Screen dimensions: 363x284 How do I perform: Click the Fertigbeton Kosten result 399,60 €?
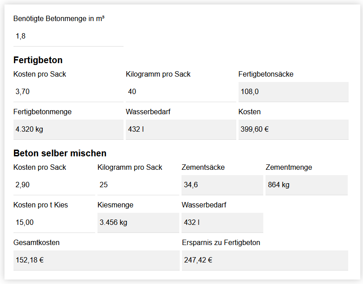pos(293,129)
